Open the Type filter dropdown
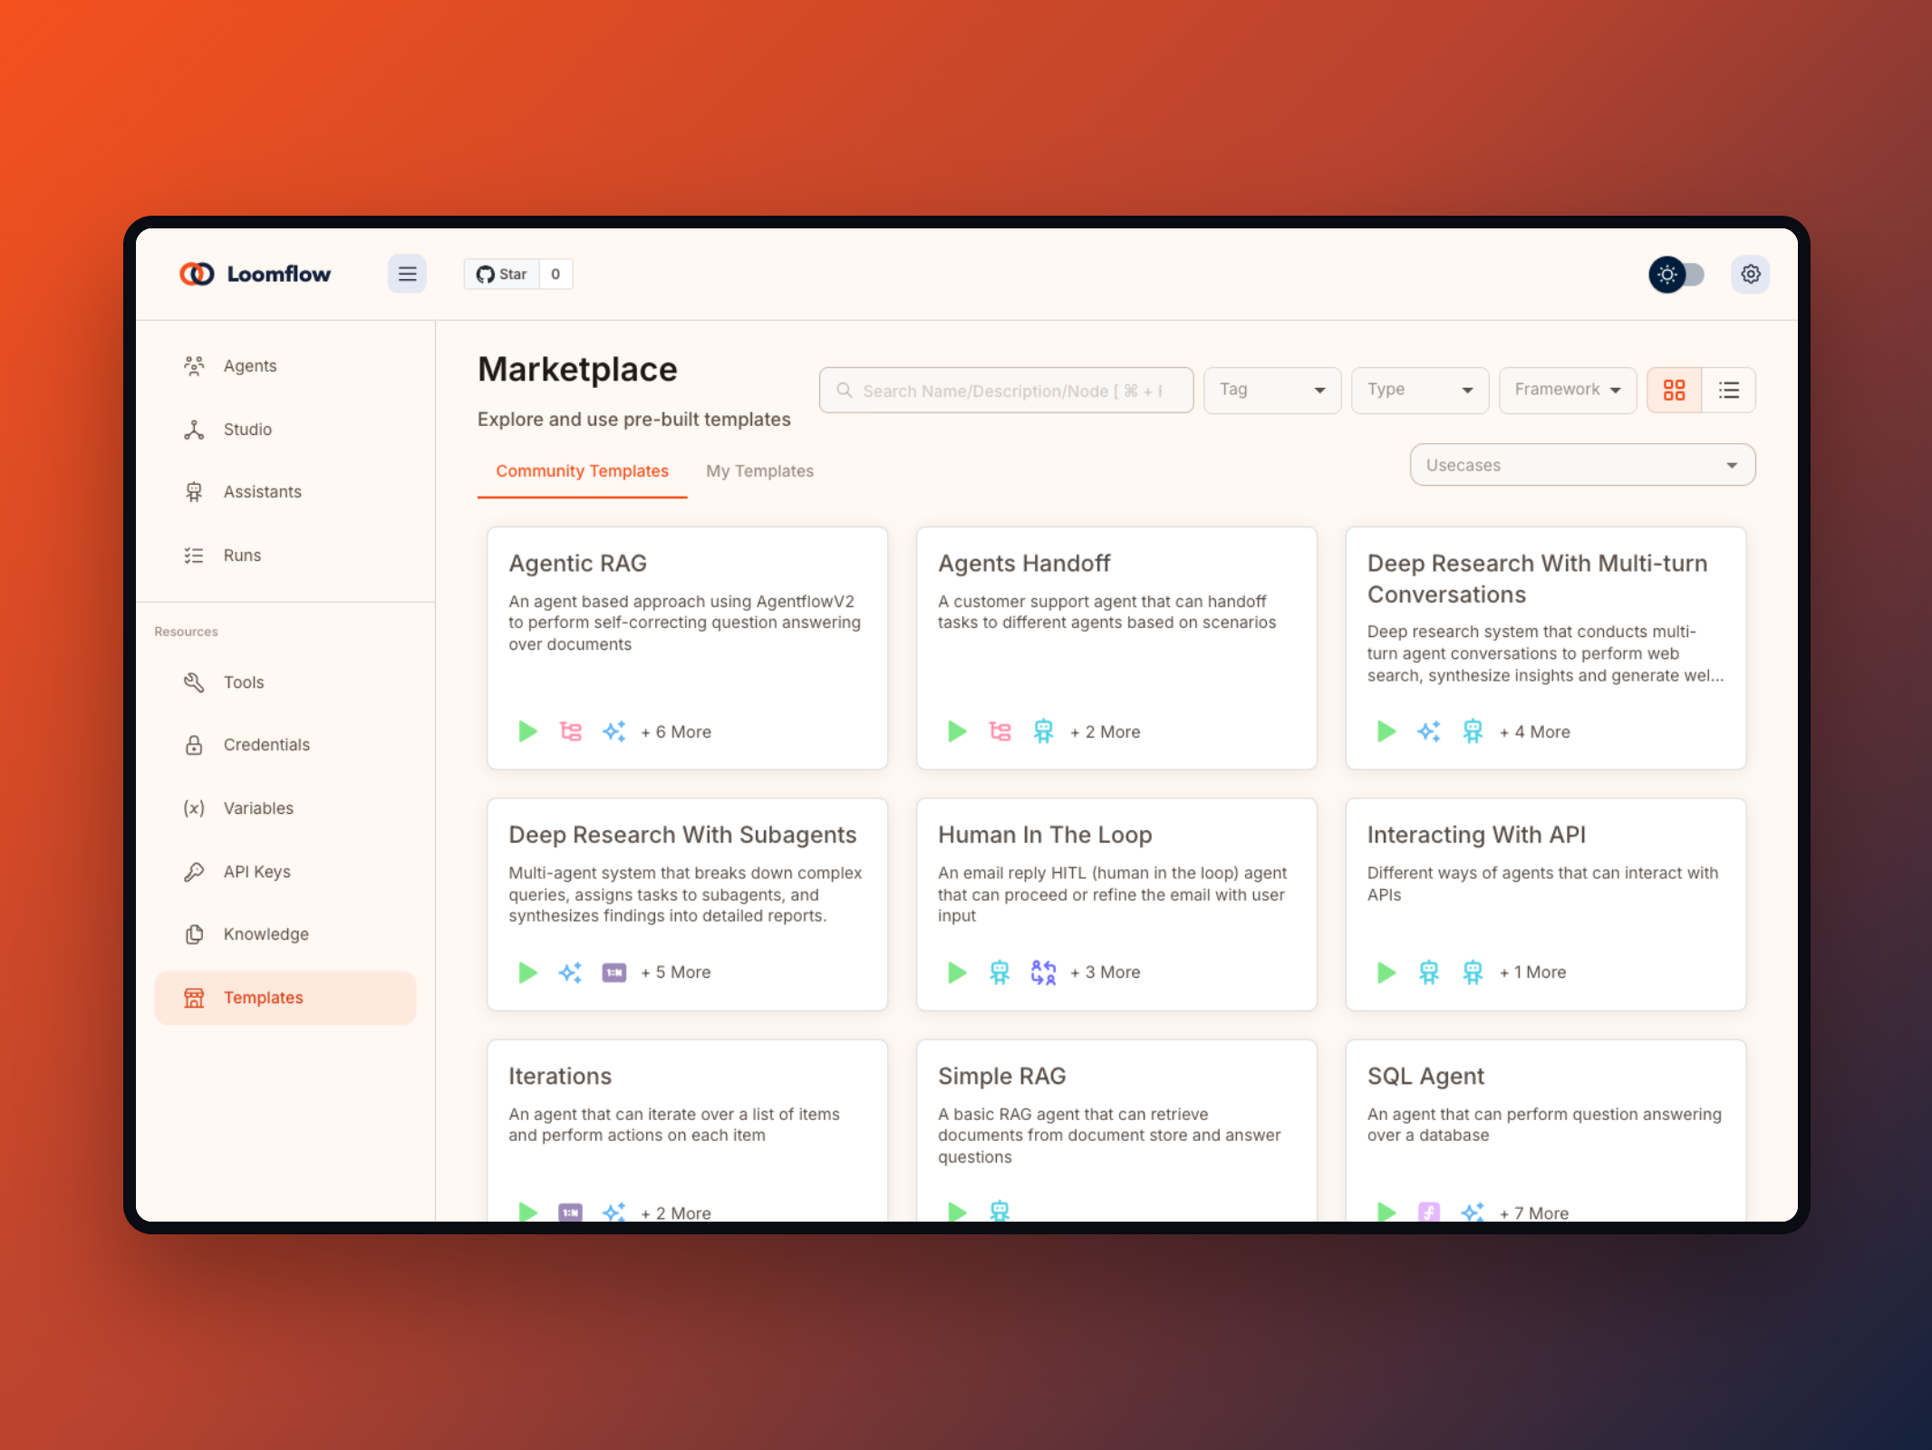This screenshot has height=1450, width=1932. (1419, 391)
